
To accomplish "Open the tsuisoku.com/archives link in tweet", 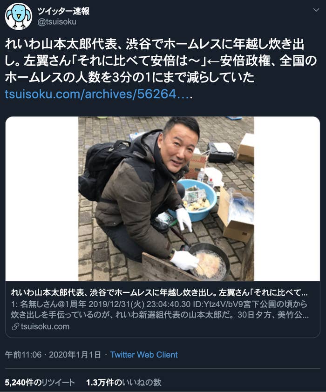I will point(99,94).
